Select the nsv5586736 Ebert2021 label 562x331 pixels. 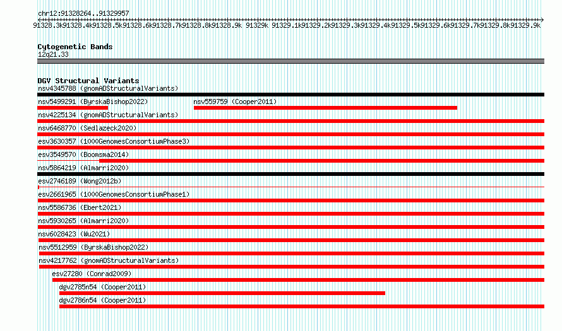pos(80,207)
